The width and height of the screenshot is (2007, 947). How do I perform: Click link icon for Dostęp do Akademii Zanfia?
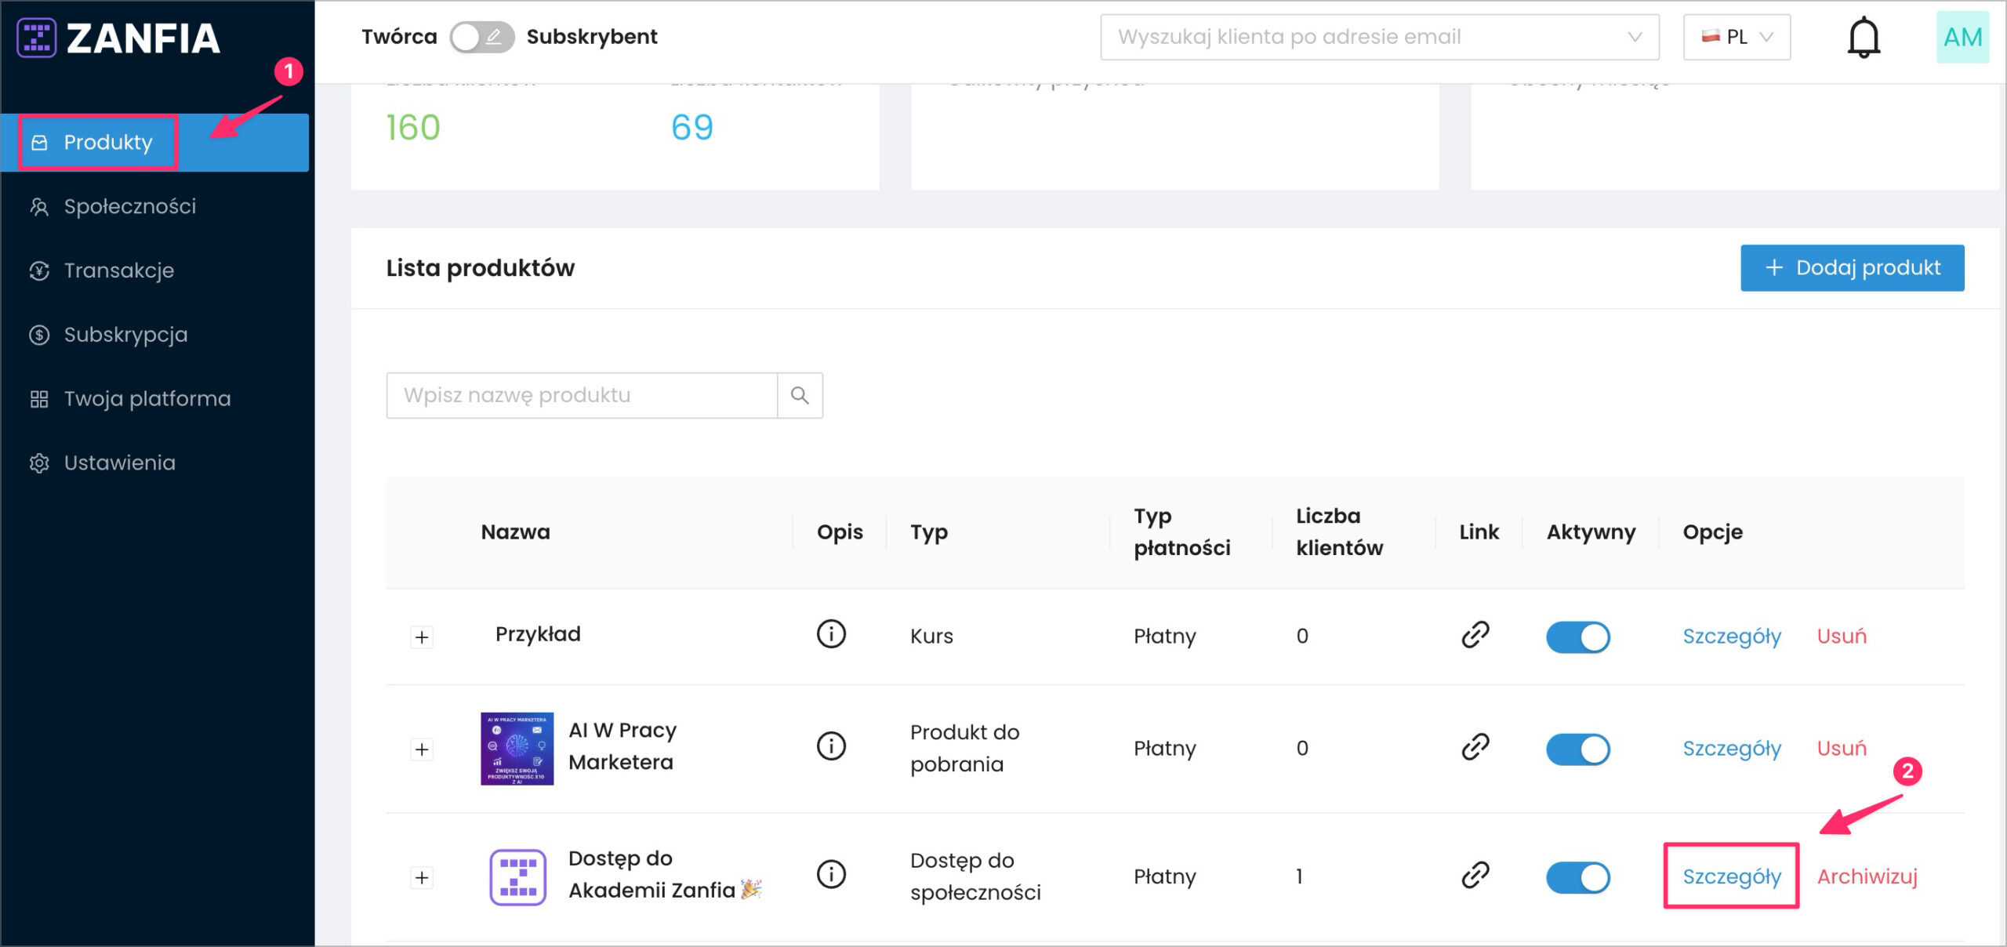[x=1475, y=874]
